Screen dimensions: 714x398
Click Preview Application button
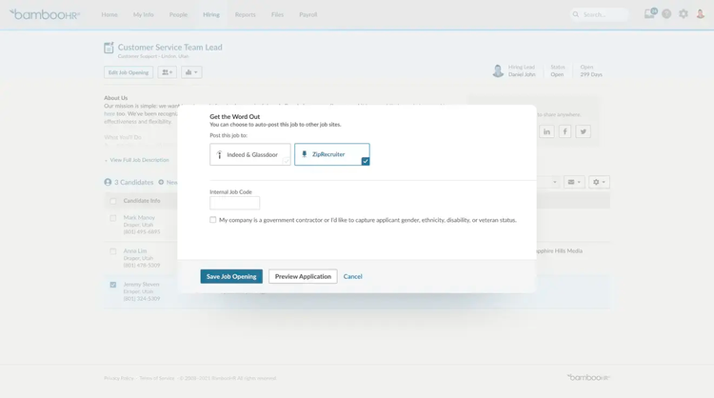(303, 276)
